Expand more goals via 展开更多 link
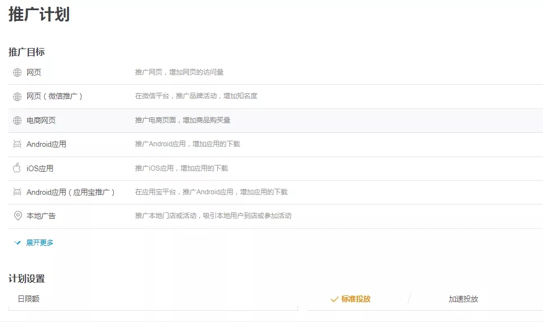The height and width of the screenshot is (322, 543). (40, 243)
